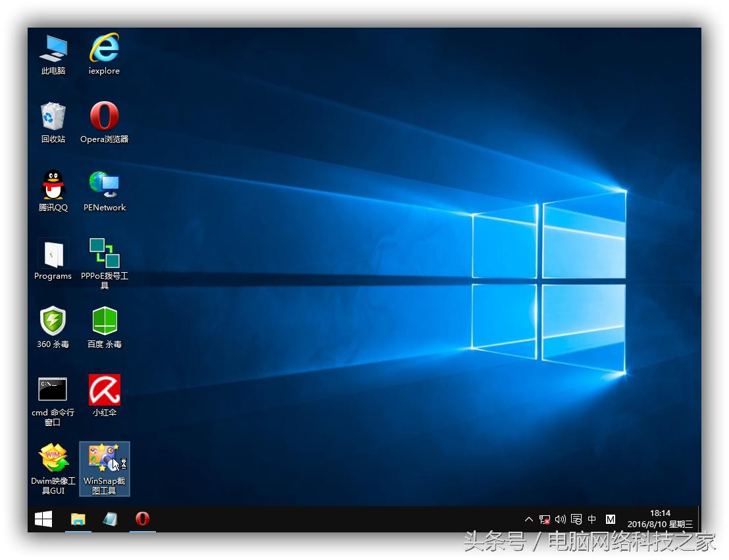
Task: Click the Dwim映像工具GUI icon
Action: tap(53, 459)
